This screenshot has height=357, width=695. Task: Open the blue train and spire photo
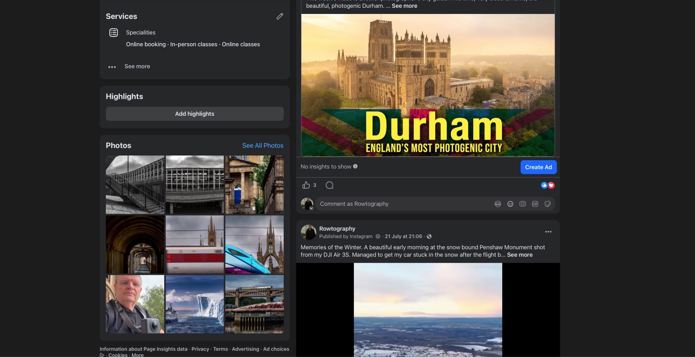[255, 244]
